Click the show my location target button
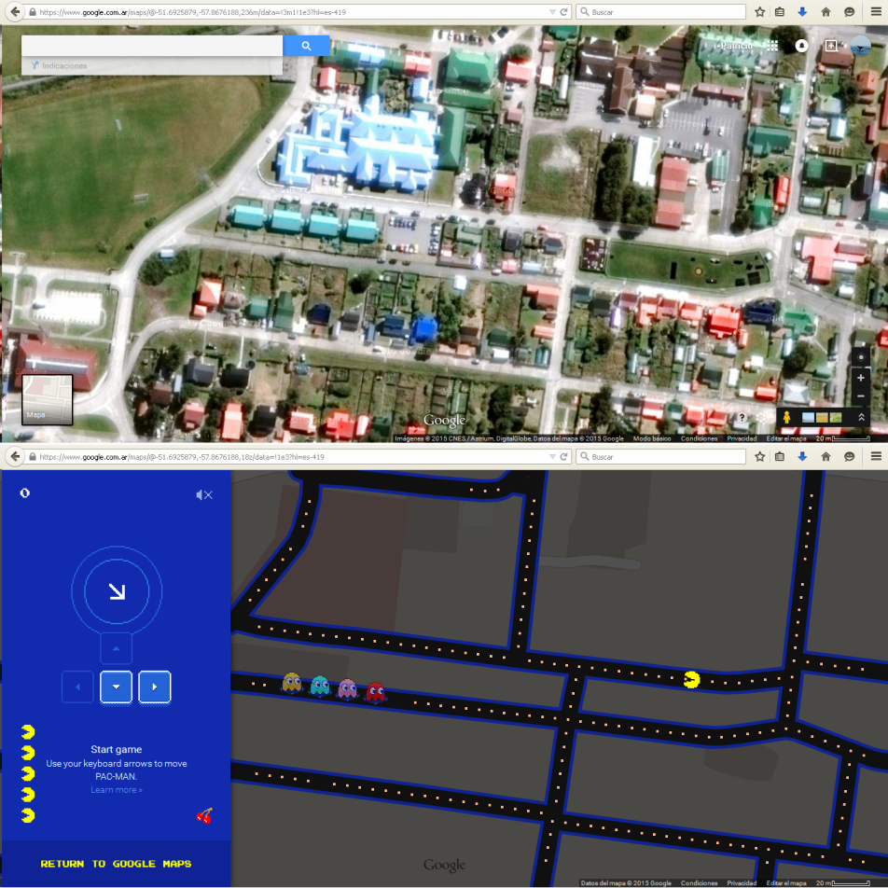Screen dimensions: 888x888 tap(861, 357)
